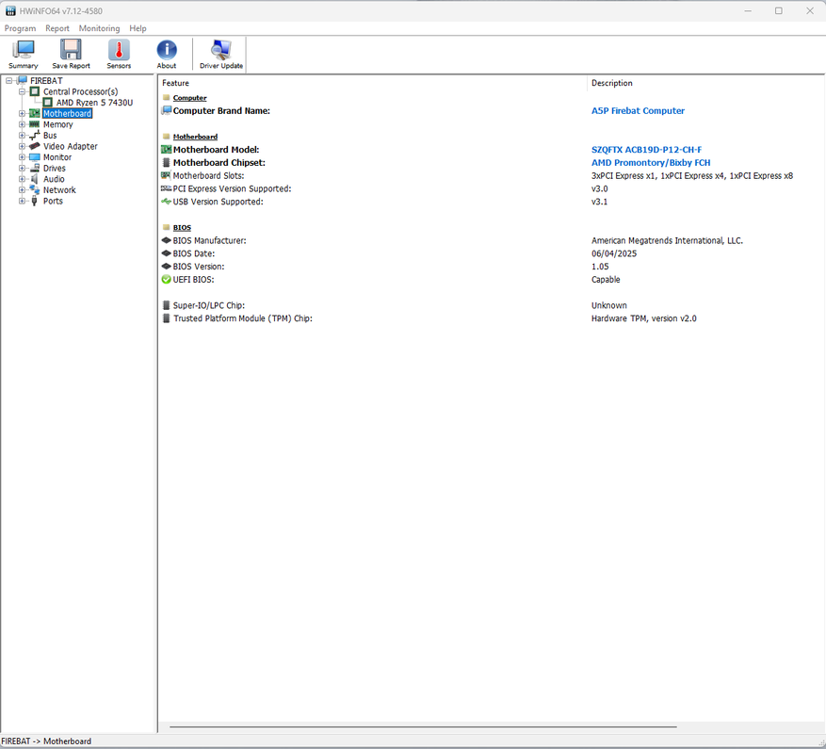Click the Video Adapter card icon
Viewport: 826px width, 749px height.
[x=34, y=146]
